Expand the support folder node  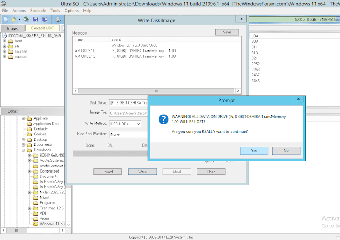4,57
